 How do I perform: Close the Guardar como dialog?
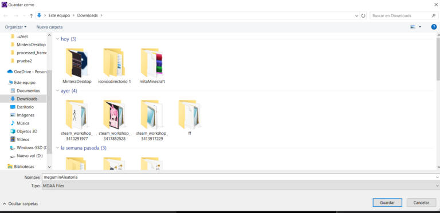click(x=435, y=5)
